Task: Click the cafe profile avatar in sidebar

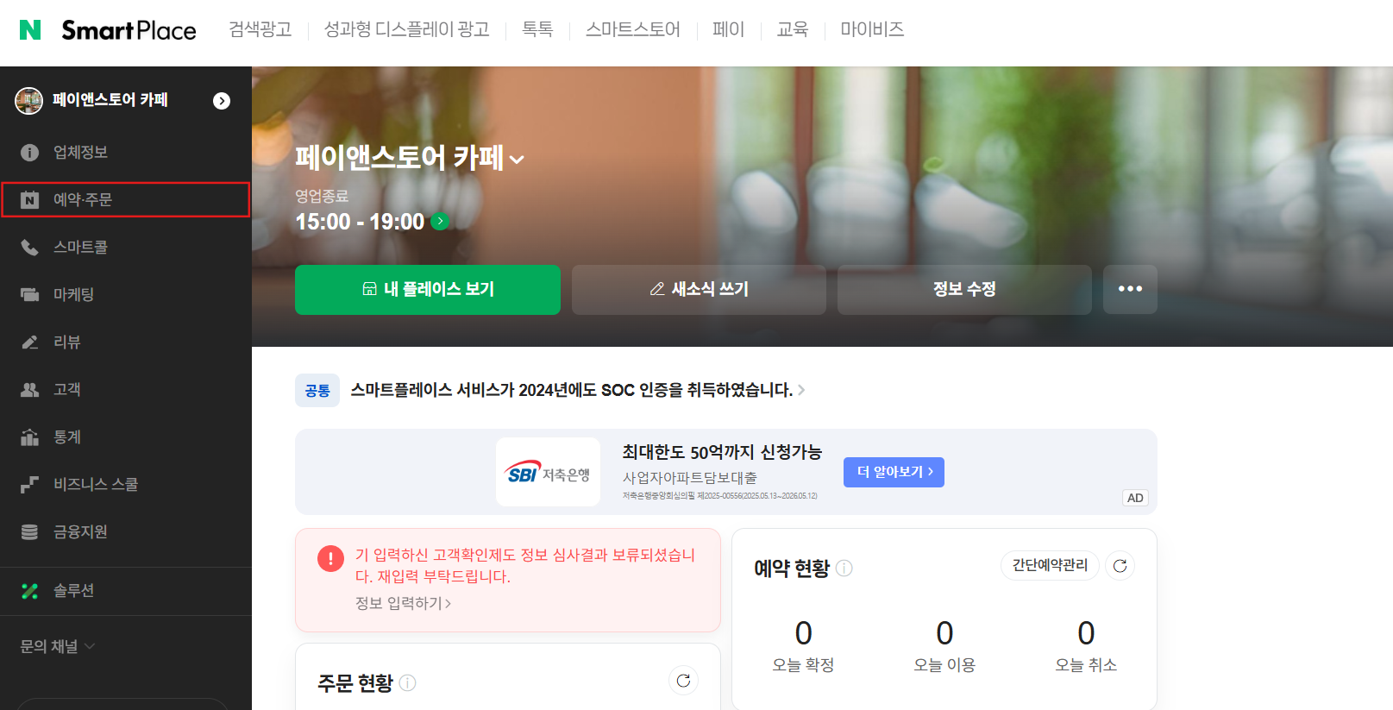Action: (x=28, y=101)
